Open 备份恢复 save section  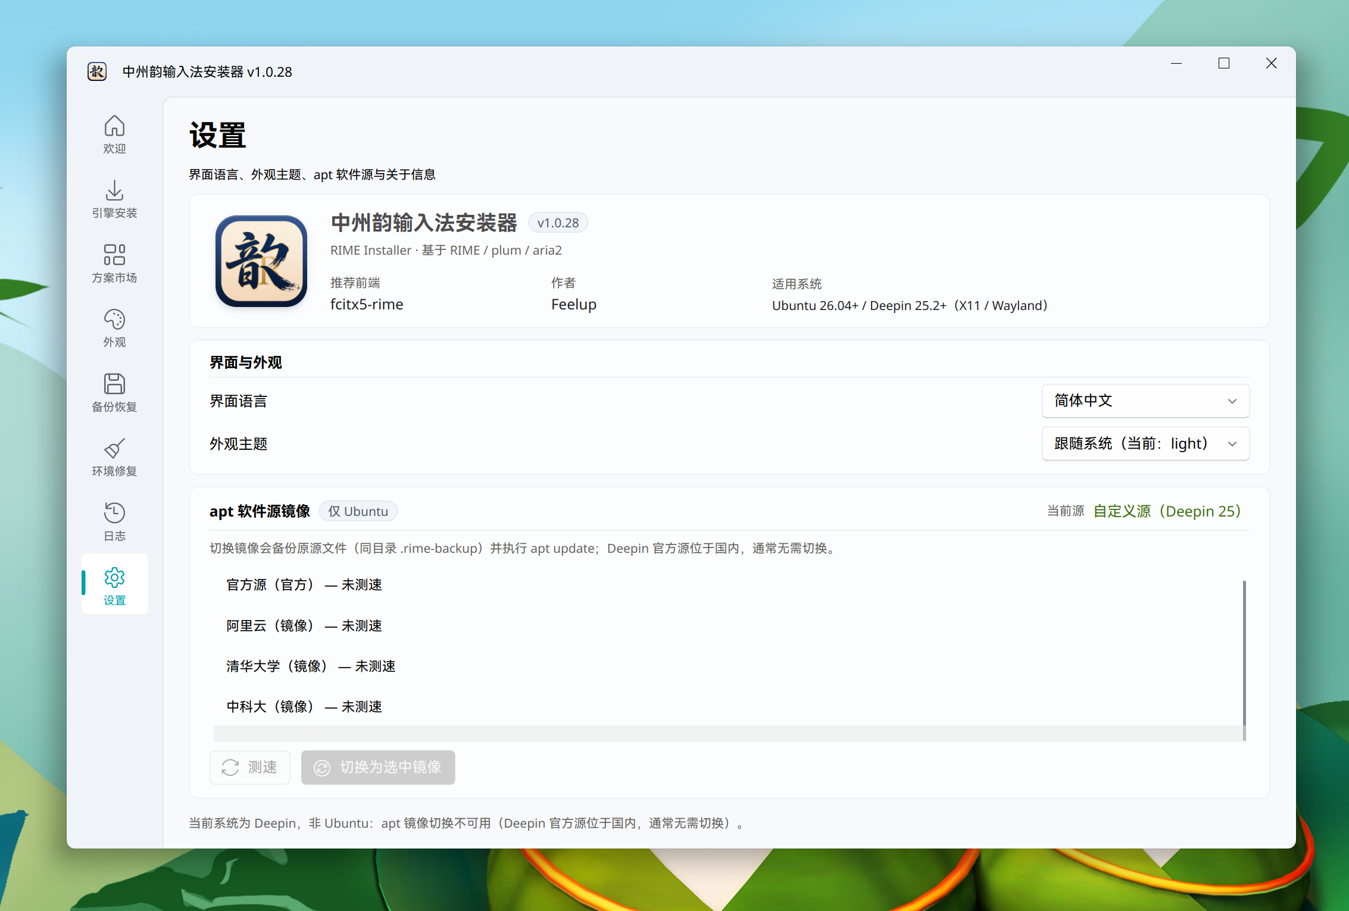click(x=114, y=393)
